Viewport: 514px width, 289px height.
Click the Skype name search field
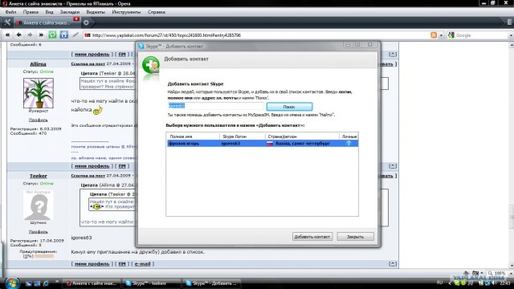click(215, 106)
